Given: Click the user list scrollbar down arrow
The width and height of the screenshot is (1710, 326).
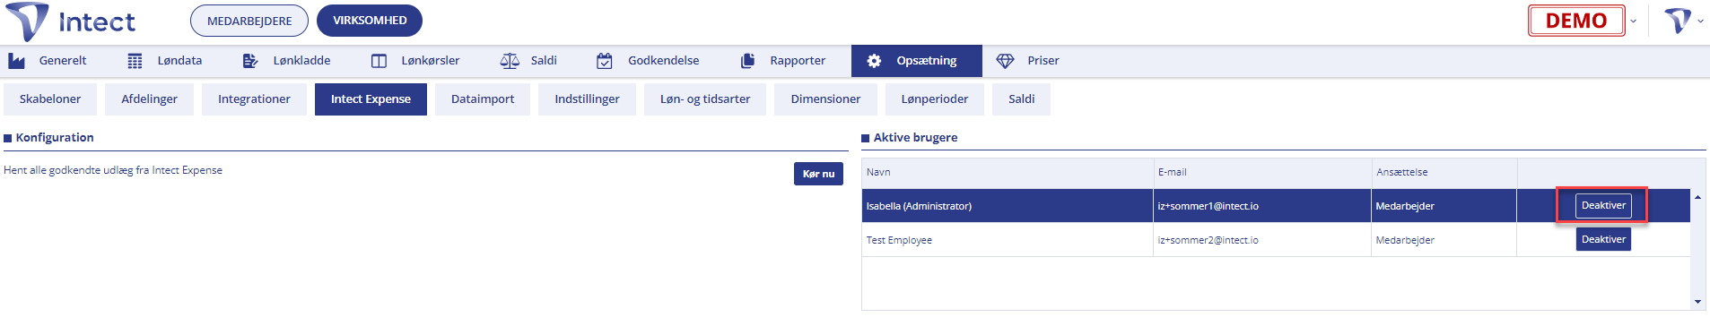Looking at the screenshot, I should pyautogui.click(x=1697, y=302).
